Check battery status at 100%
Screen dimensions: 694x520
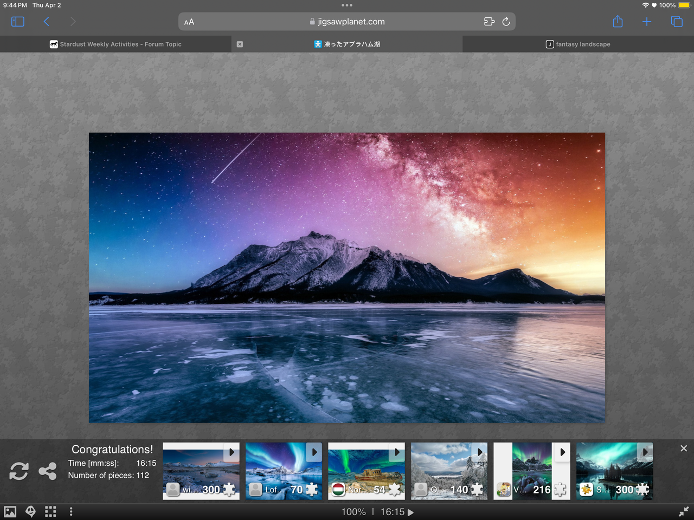pyautogui.click(x=684, y=5)
